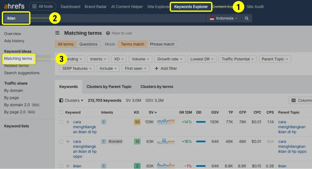Click the blue DD bar in the +18% row

201,141
